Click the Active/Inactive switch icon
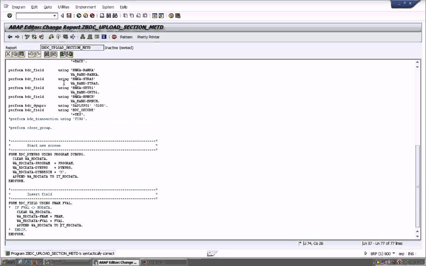 34,37
